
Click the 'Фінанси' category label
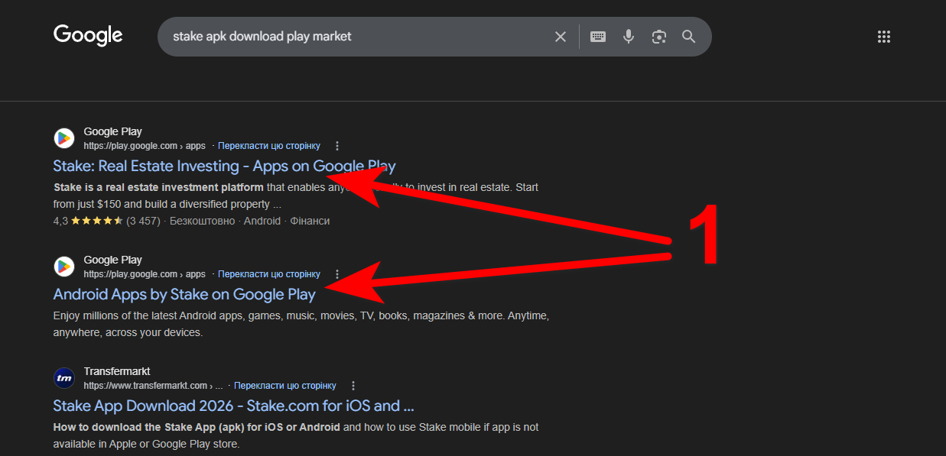(310, 222)
